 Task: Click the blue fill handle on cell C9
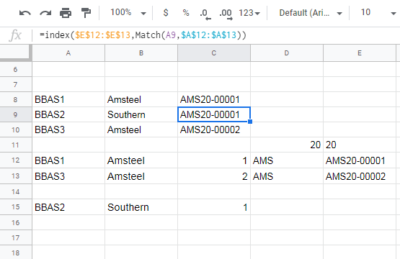pos(250,122)
